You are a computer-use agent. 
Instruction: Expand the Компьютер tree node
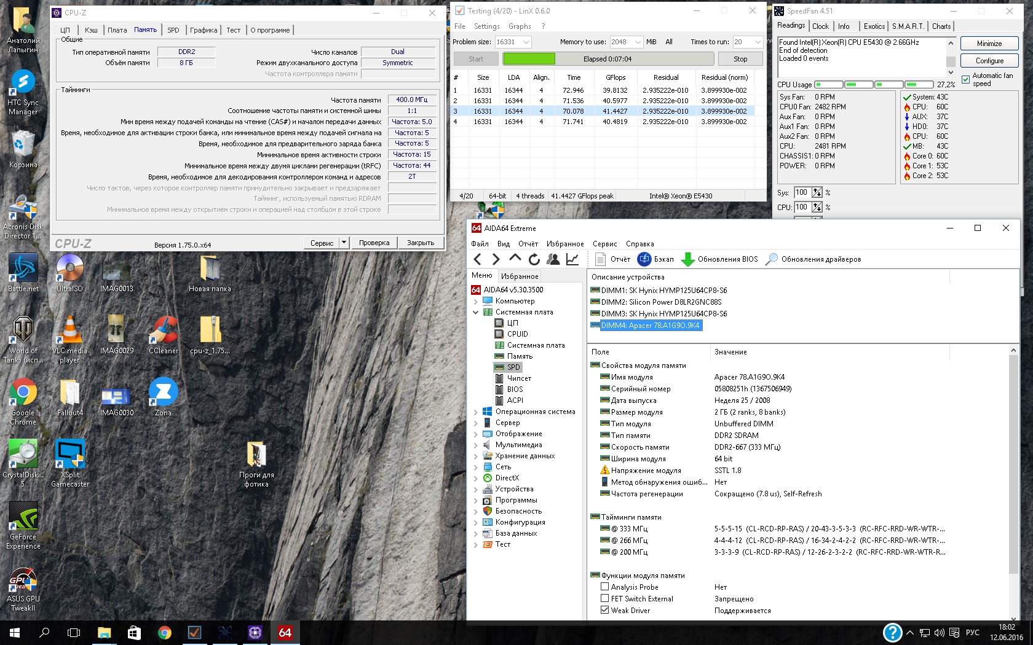click(475, 301)
